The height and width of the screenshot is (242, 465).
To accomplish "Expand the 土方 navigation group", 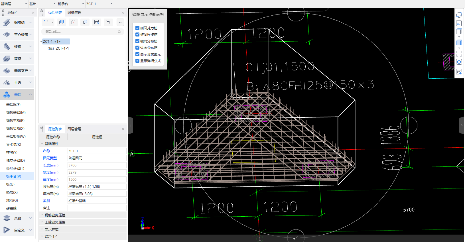I will click(x=17, y=82).
